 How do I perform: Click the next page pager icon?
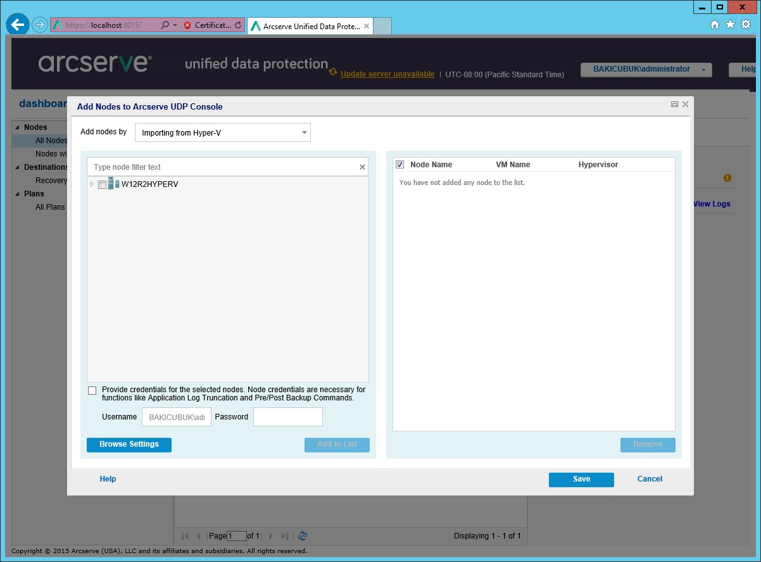[x=271, y=536]
